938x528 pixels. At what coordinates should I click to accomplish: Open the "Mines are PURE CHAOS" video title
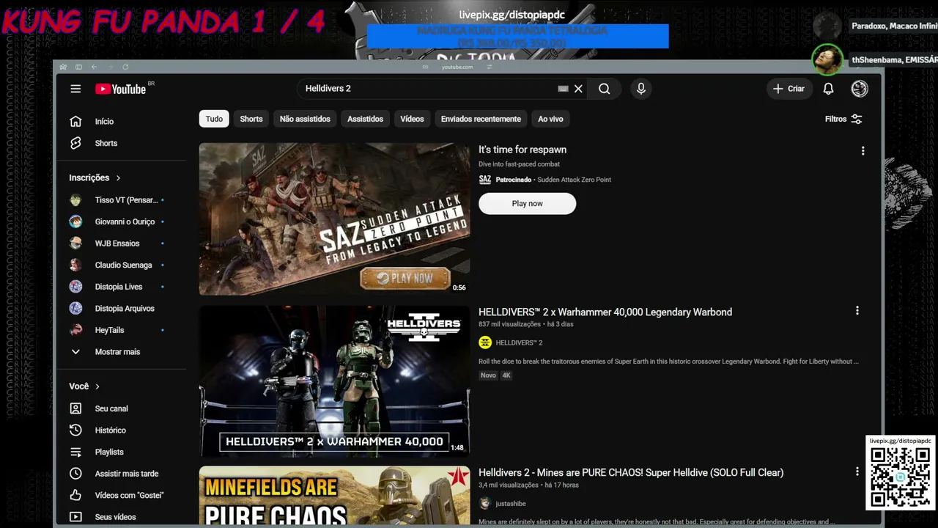pos(631,473)
